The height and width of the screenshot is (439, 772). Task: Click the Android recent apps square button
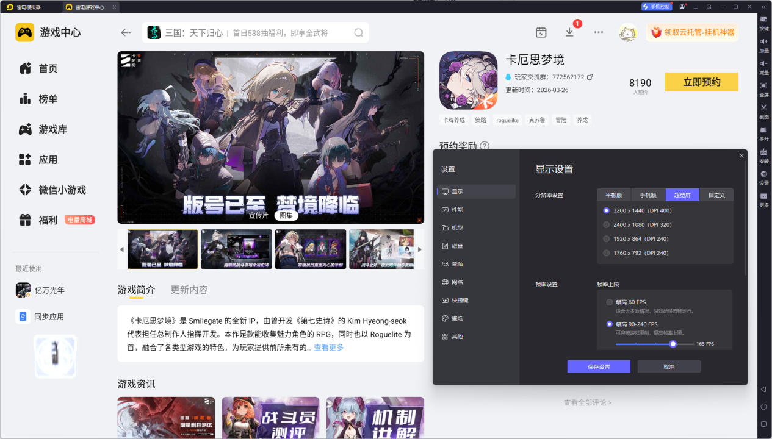point(763,424)
